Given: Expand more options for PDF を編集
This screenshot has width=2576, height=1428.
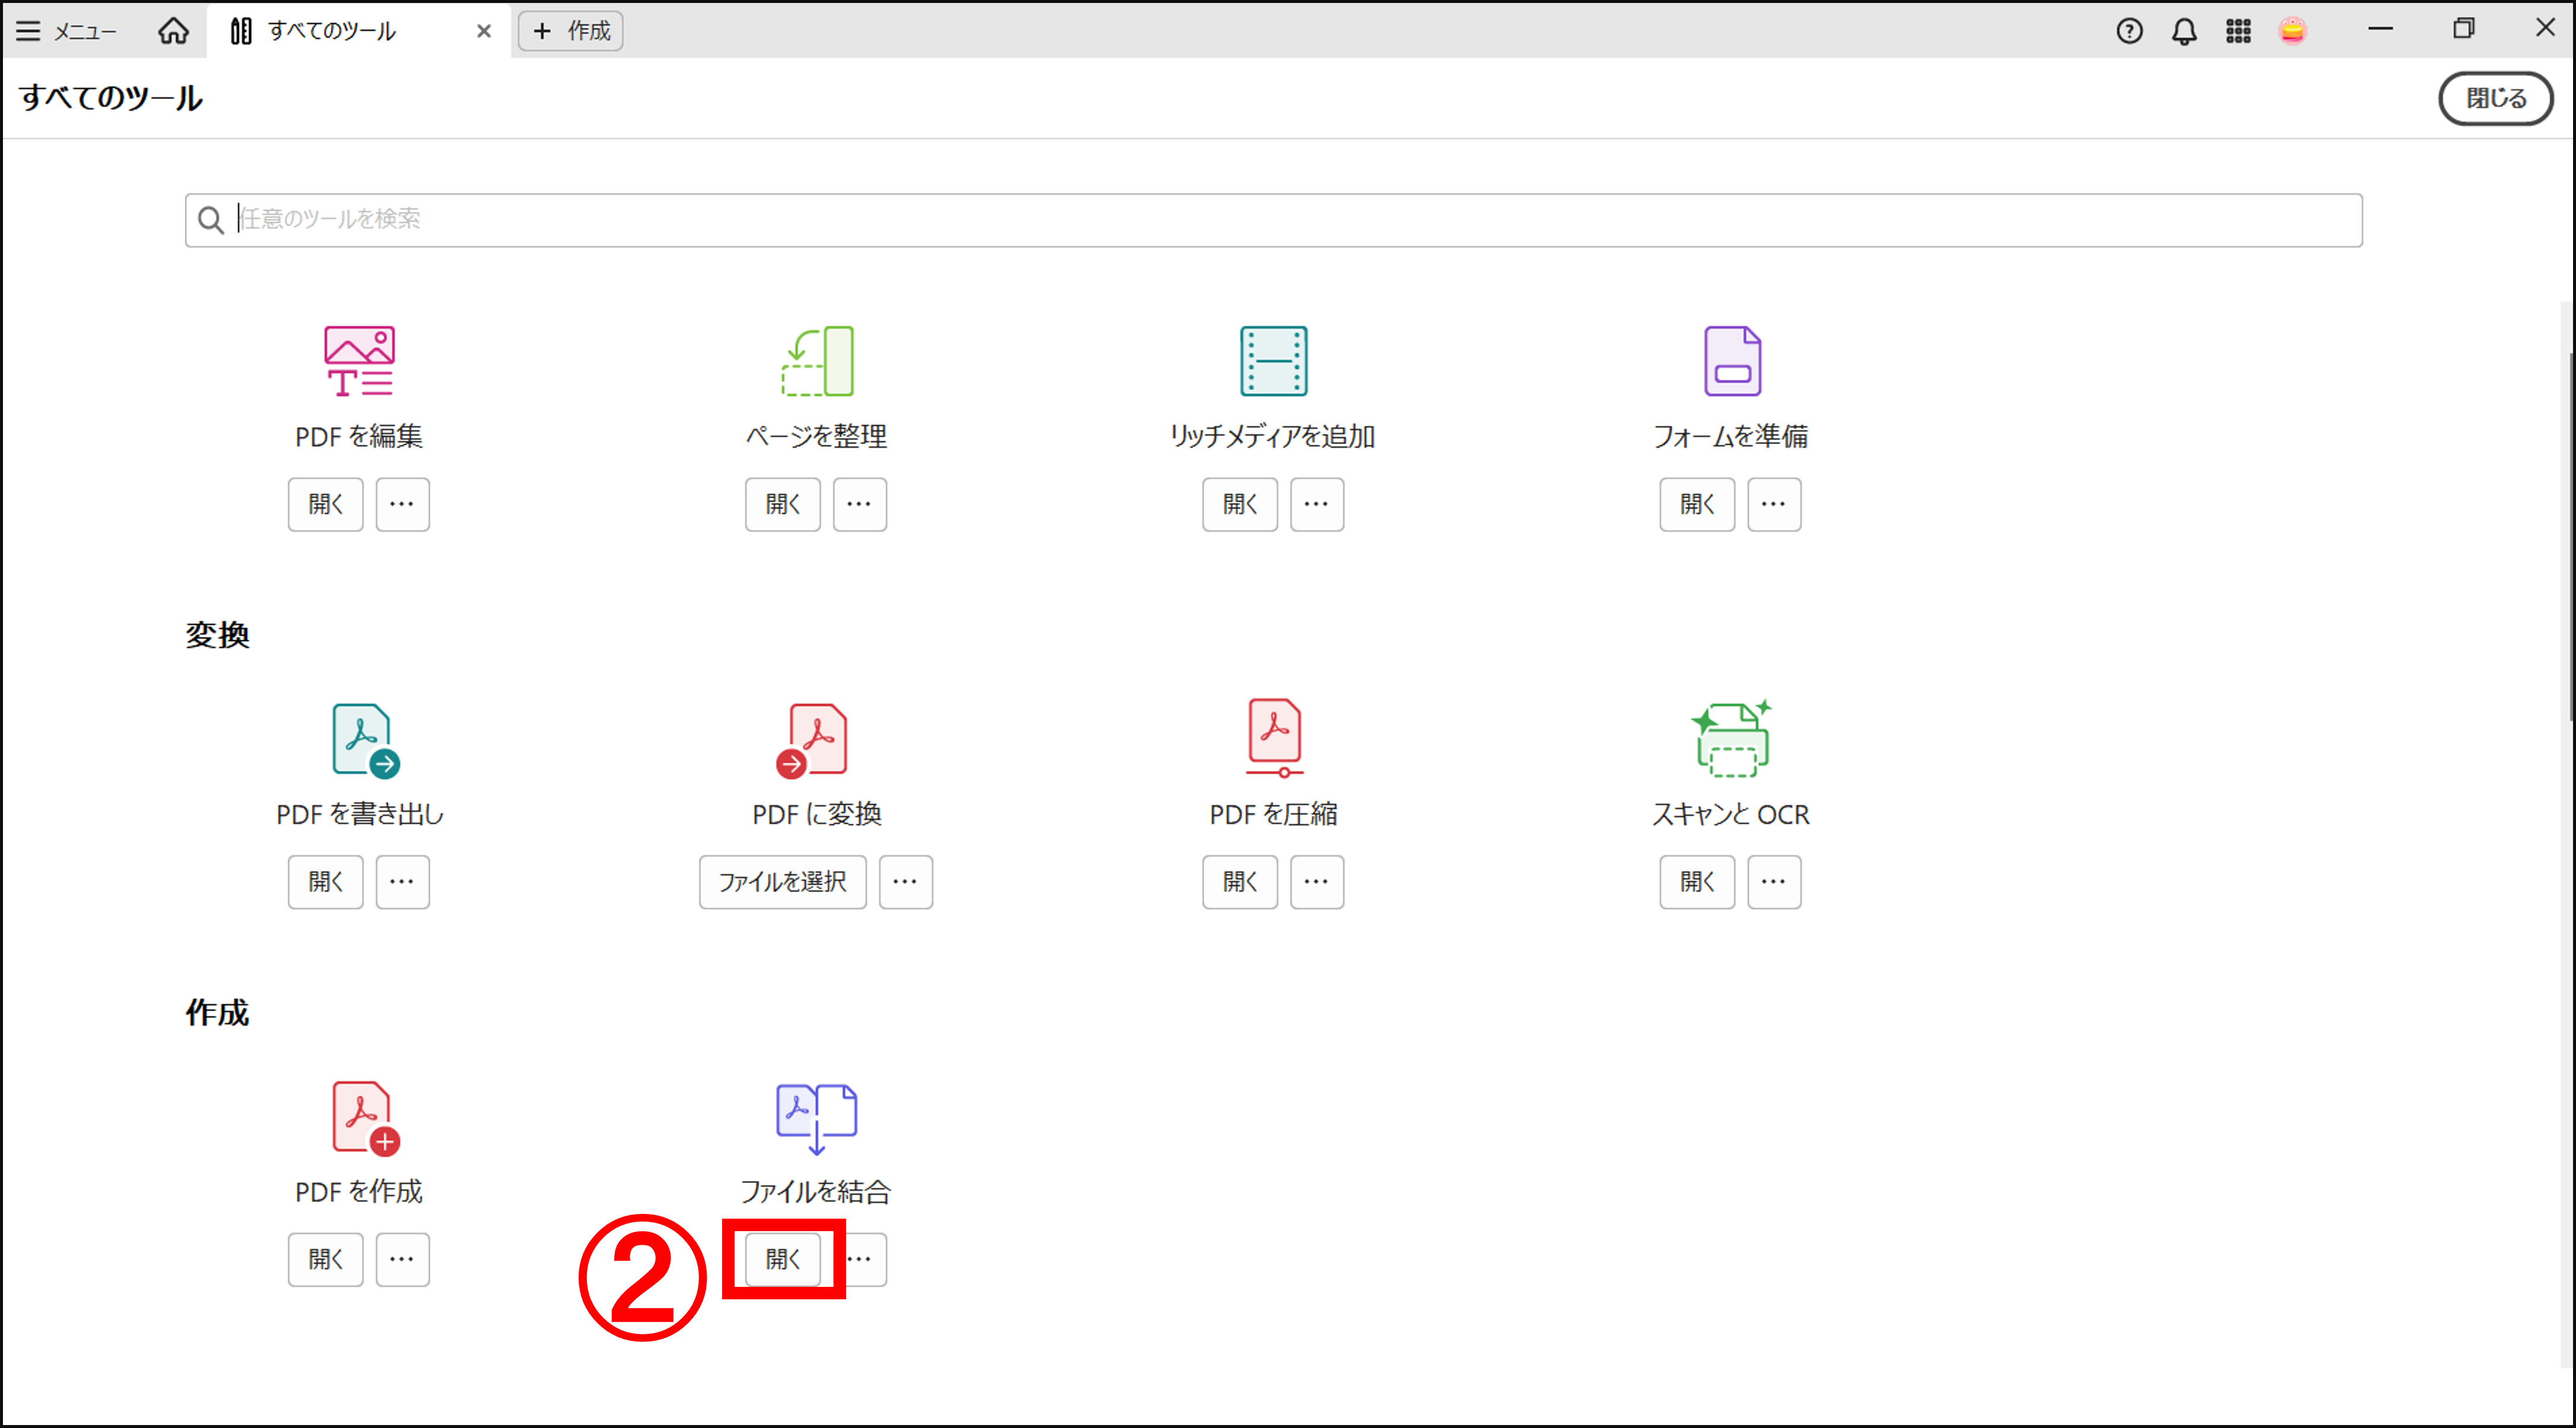Looking at the screenshot, I should point(402,504).
